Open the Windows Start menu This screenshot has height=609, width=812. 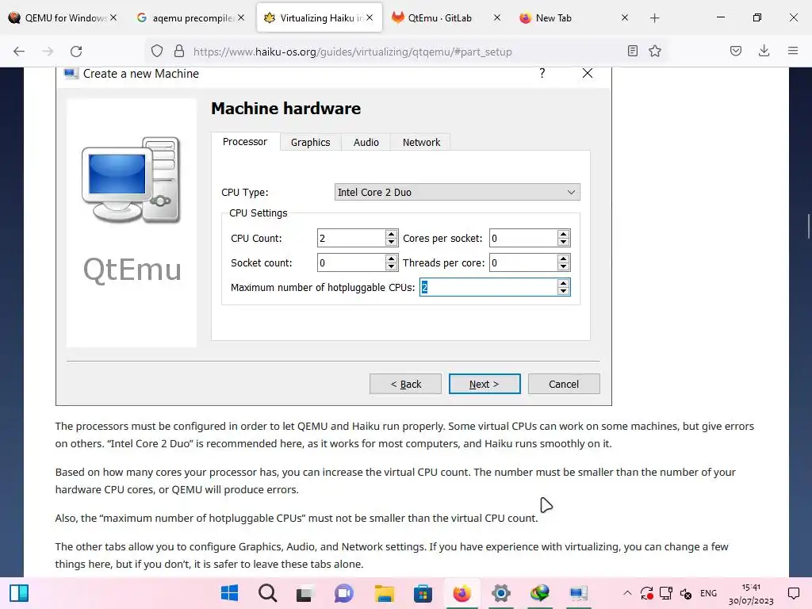click(x=229, y=593)
